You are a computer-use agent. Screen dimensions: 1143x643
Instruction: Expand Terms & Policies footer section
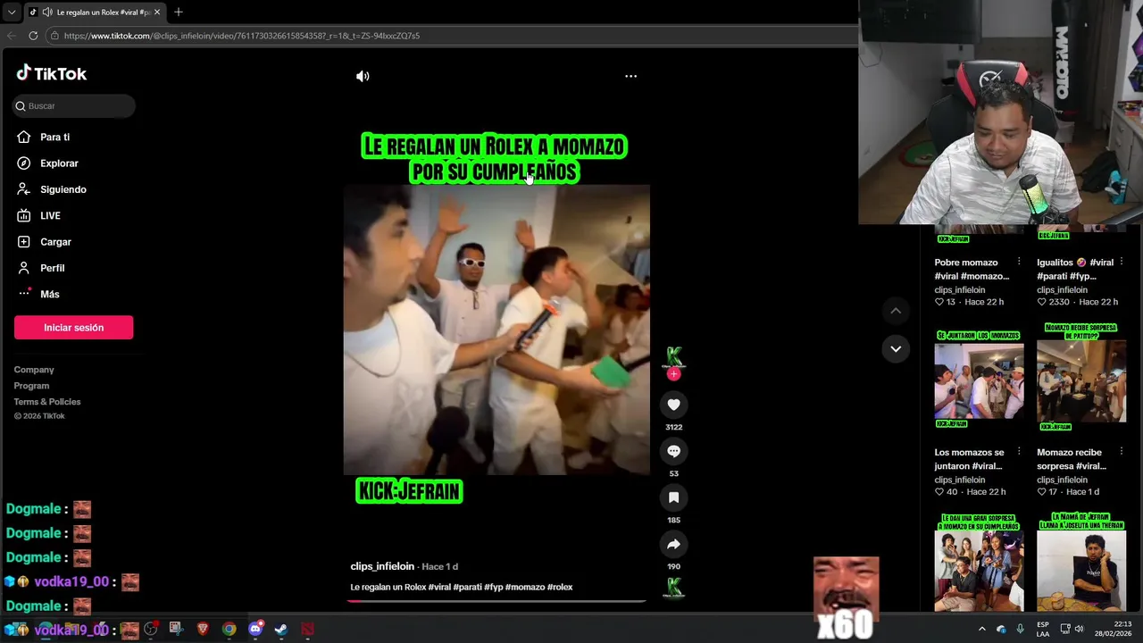point(47,402)
